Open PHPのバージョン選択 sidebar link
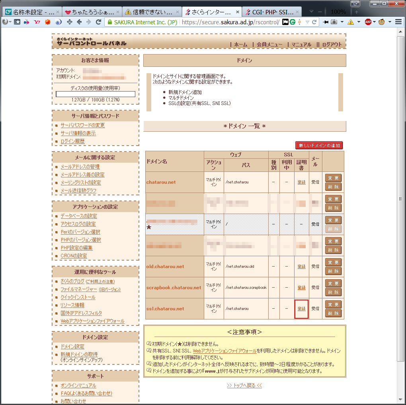Screen dimensions: 406x405 [x=81, y=240]
